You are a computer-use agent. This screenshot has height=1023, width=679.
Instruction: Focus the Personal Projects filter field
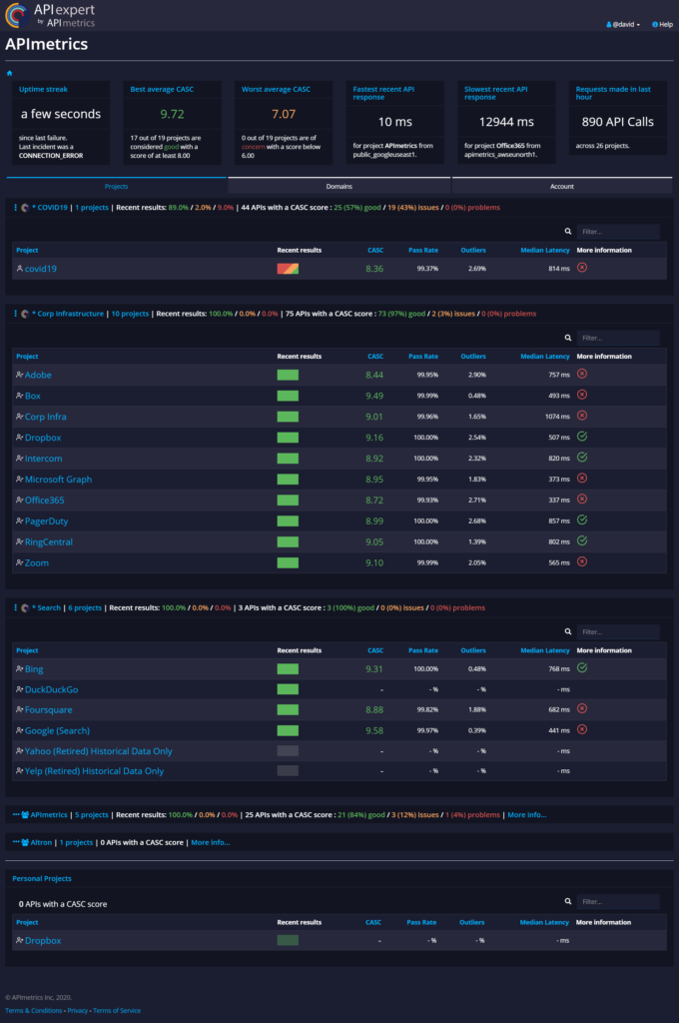tap(618, 902)
